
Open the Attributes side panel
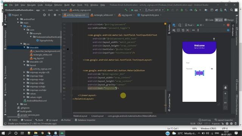[233, 30]
